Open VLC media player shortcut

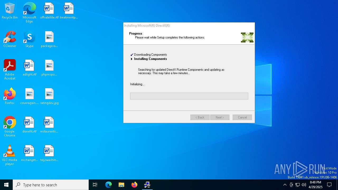tap(10, 155)
